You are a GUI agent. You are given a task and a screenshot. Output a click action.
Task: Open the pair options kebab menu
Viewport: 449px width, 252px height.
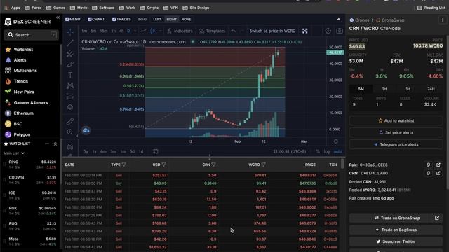(443, 20)
